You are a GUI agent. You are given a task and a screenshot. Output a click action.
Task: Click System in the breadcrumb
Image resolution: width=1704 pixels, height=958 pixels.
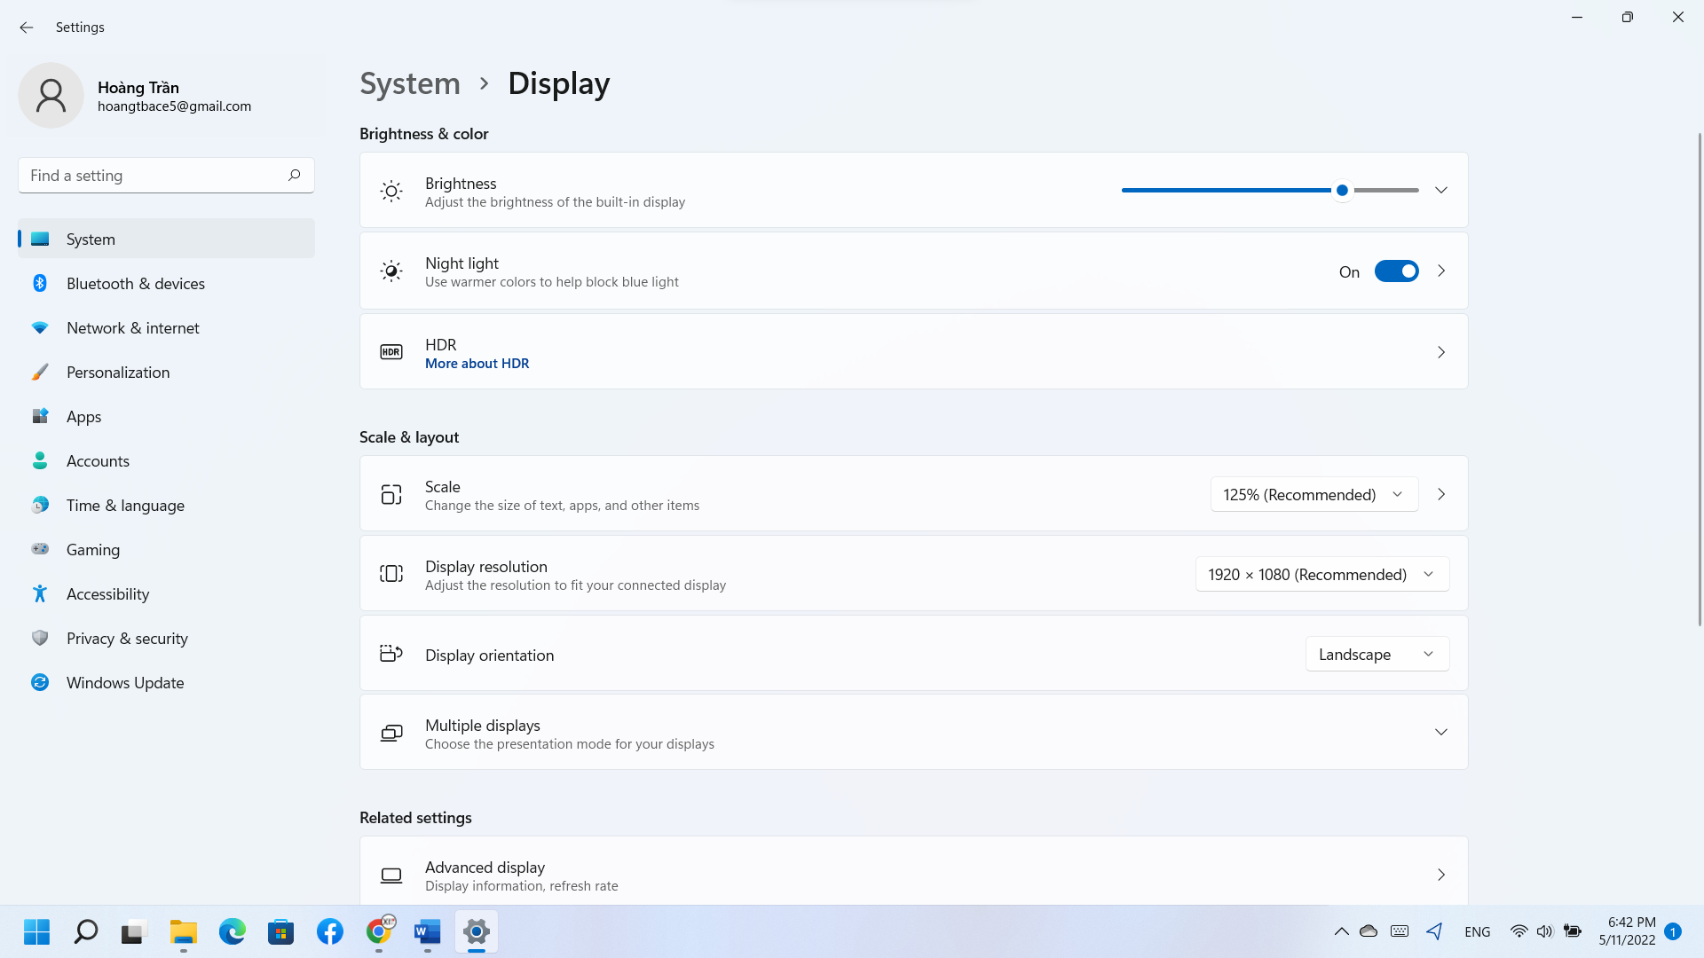(x=409, y=83)
